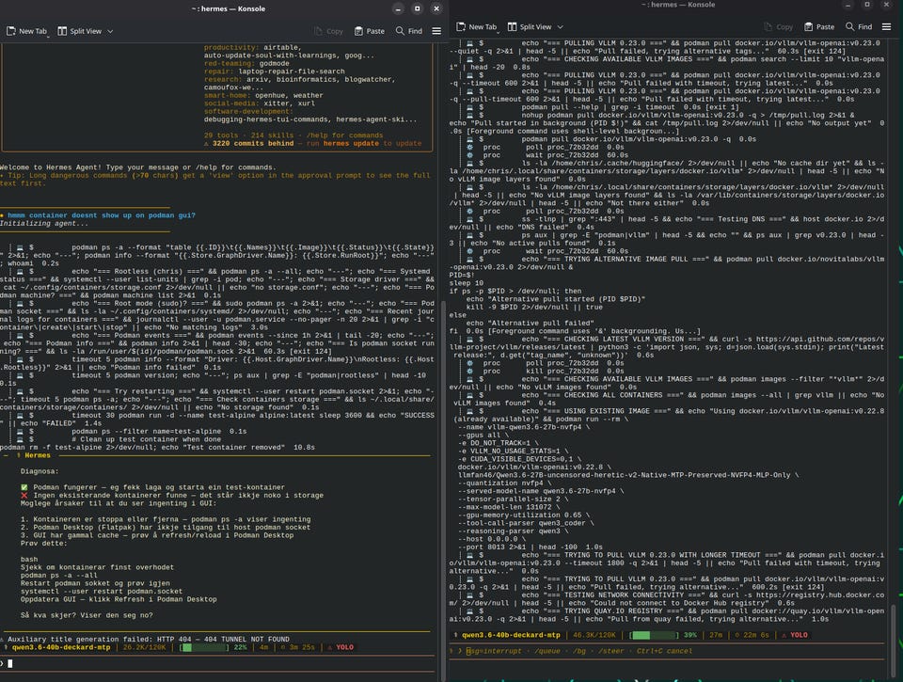Click the right terminal msg=interrupt input line
Viewport: 903px width, 682px height.
coord(668,651)
